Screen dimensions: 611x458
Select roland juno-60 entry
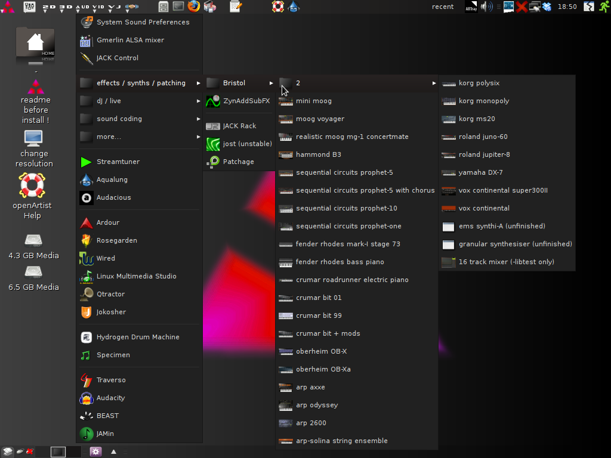507,137
